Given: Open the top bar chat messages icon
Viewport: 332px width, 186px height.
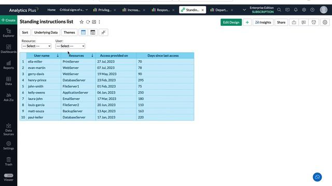Looking at the screenshot, I should pyautogui.click(x=287, y=10).
